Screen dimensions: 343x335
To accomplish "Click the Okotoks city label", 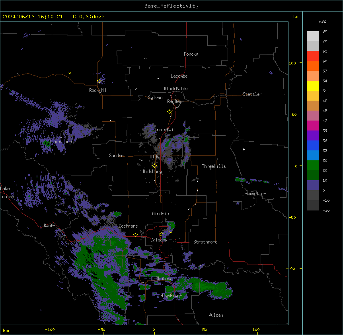I will [164, 279].
